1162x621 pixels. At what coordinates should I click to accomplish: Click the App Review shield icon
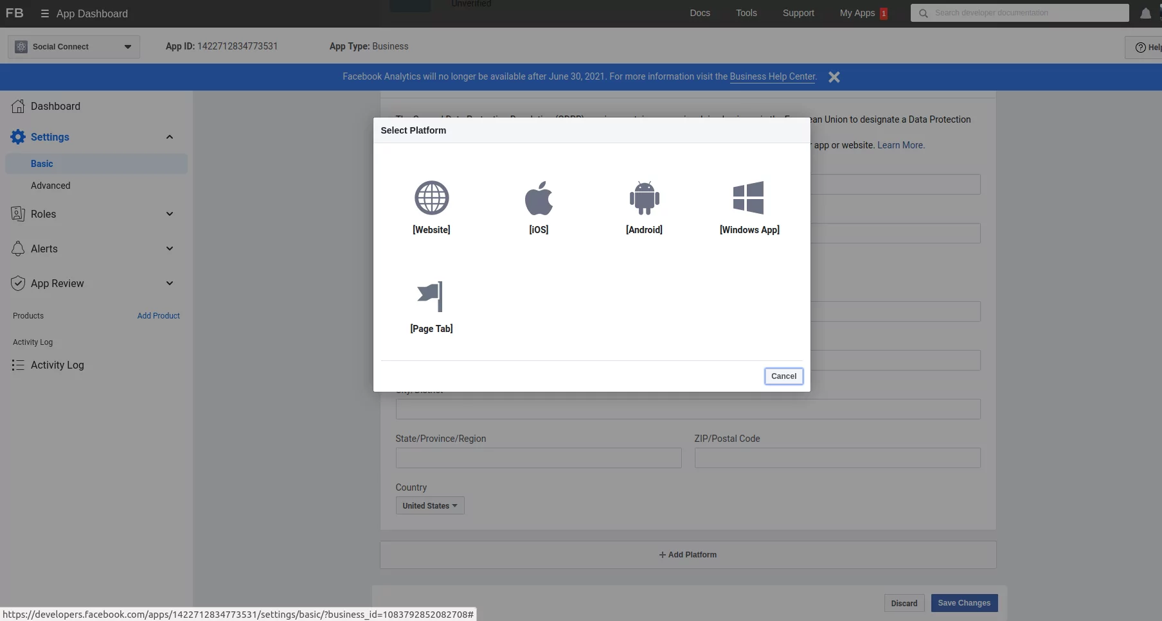point(18,283)
